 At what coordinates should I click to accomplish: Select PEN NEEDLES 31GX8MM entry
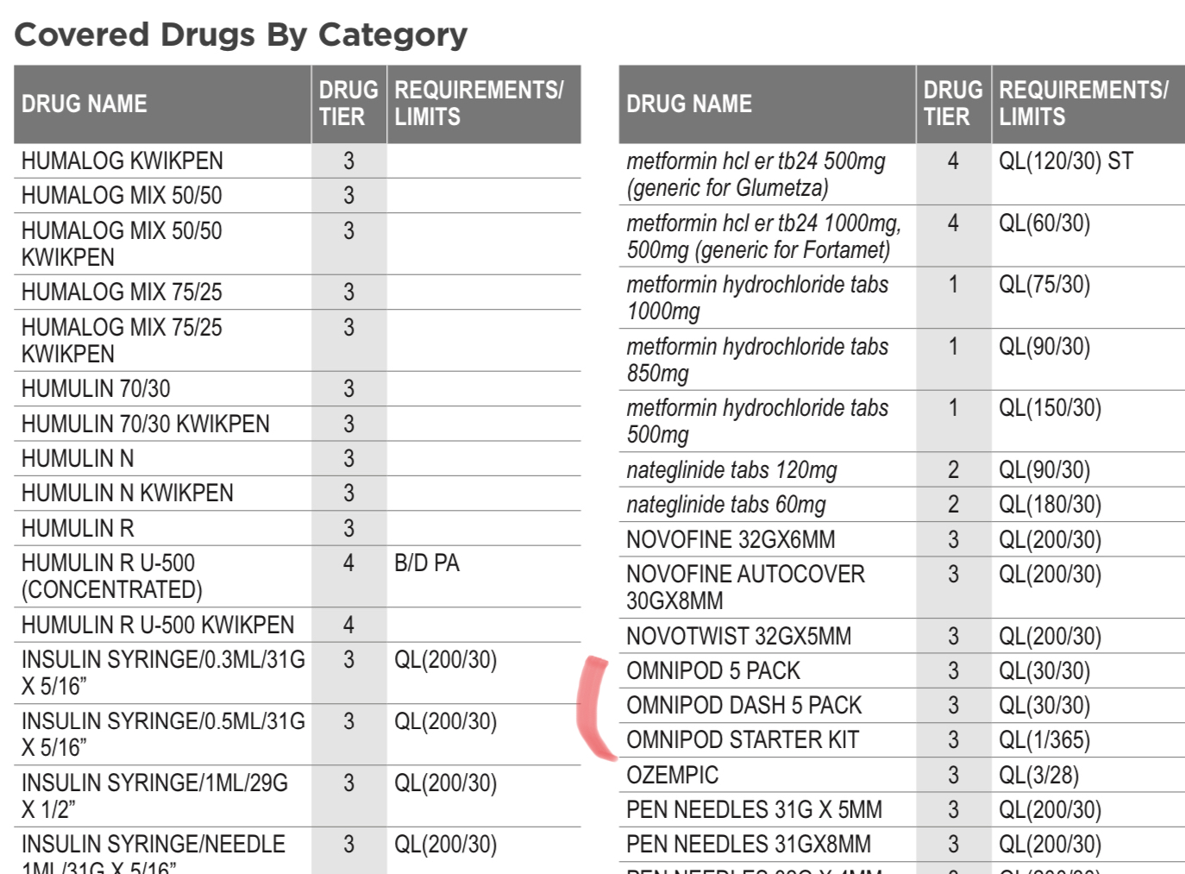[x=749, y=844]
